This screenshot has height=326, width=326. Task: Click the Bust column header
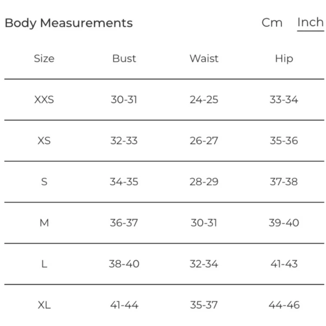pos(124,59)
